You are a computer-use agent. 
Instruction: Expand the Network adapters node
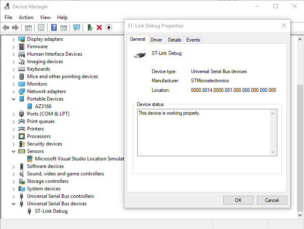(13, 92)
